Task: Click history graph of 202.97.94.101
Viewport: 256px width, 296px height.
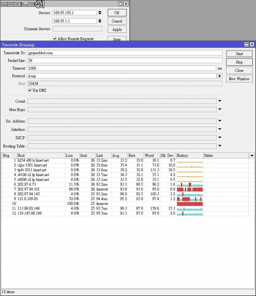Action: click(x=190, y=189)
